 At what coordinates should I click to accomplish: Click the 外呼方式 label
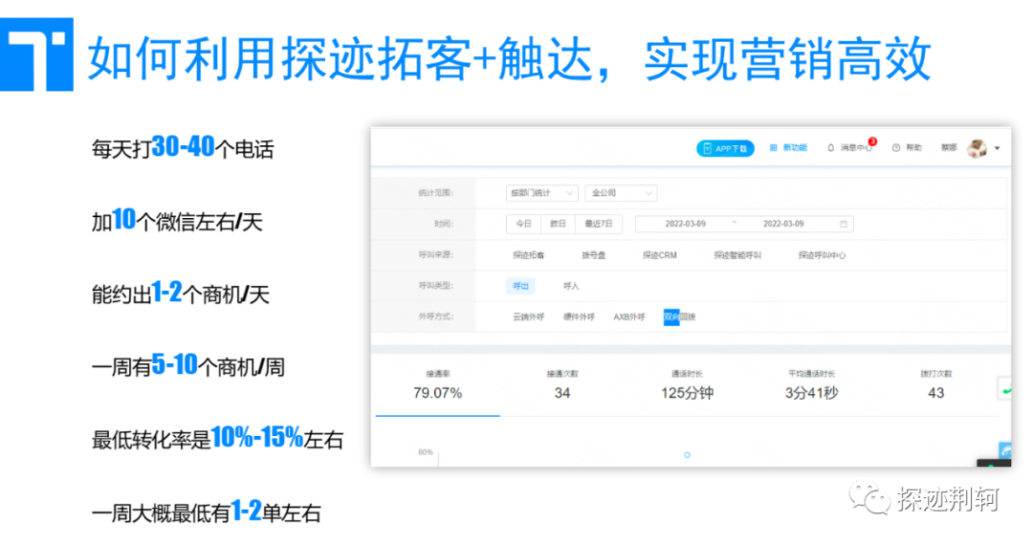click(435, 316)
